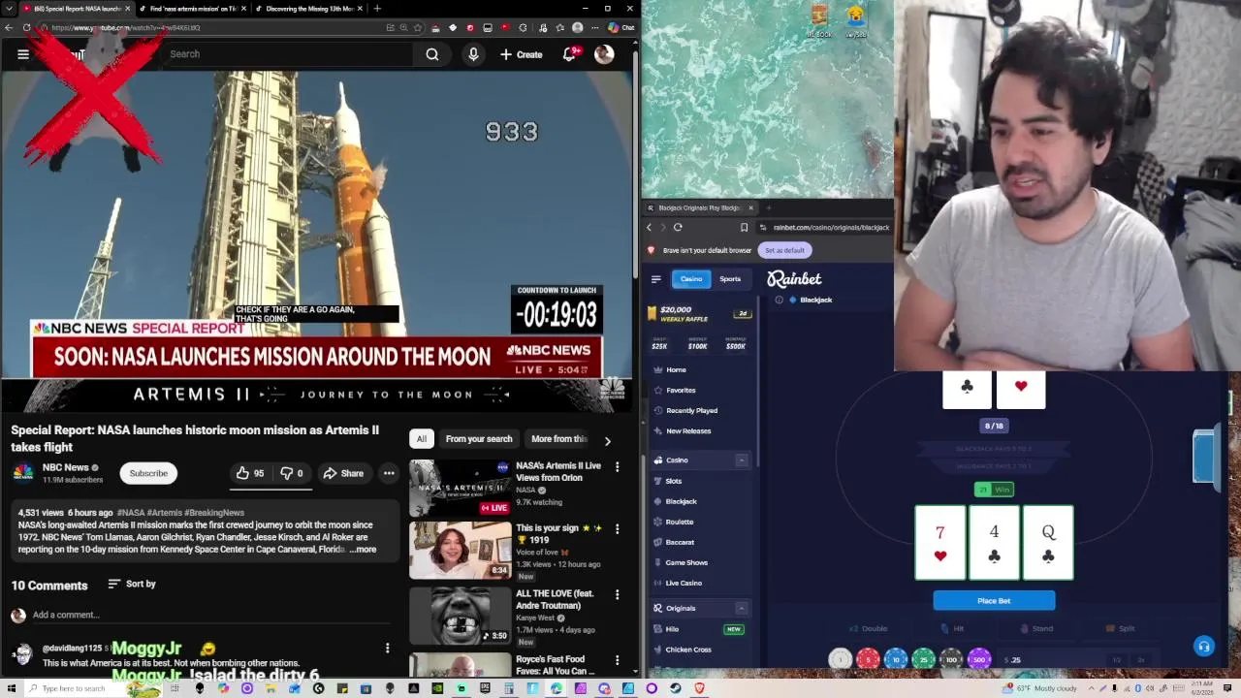The width and height of the screenshot is (1241, 698).
Task: Open NASA's Artemis II Live thumbnail
Action: [460, 488]
